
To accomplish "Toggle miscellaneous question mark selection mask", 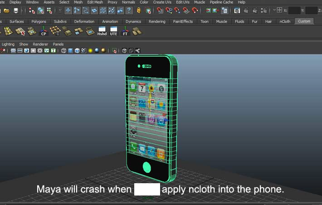I will pyautogui.click(x=129, y=10).
